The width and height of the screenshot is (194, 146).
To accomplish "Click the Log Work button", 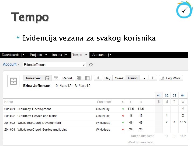I will click(x=171, y=78).
